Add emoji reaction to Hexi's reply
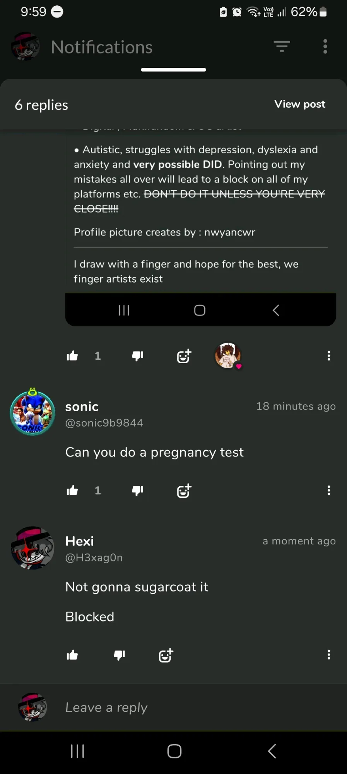The image size is (347, 774). coord(166,655)
